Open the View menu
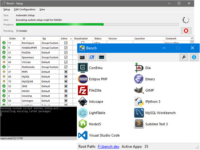Viewport: 200px width, 150px height. [x=42, y=9]
